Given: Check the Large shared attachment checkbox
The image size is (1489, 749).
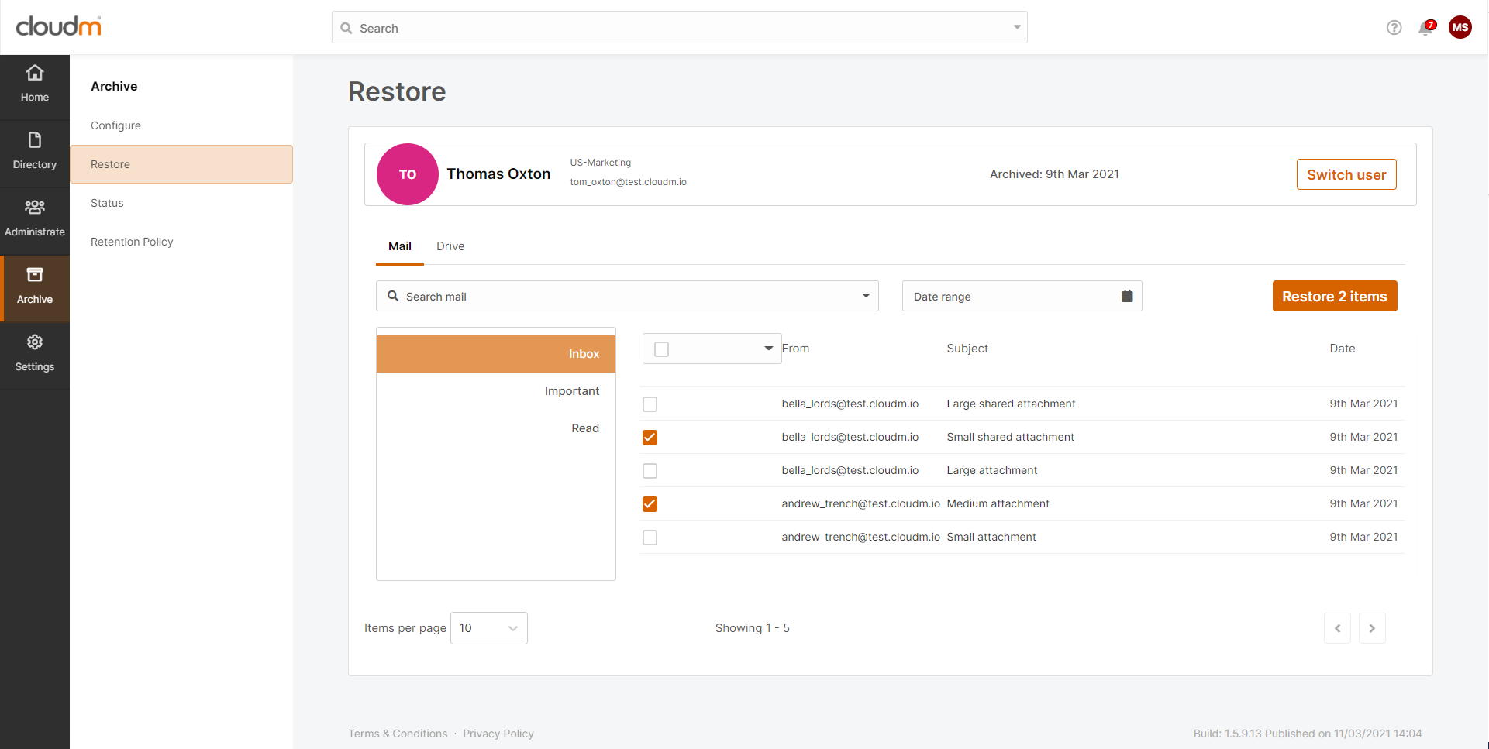Looking at the screenshot, I should tap(650, 404).
